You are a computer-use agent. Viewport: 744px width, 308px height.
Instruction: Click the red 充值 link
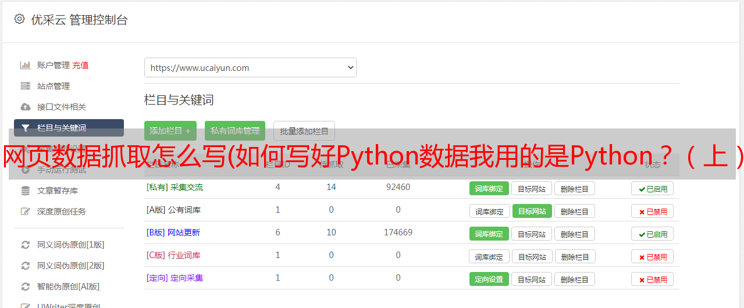pyautogui.click(x=81, y=65)
